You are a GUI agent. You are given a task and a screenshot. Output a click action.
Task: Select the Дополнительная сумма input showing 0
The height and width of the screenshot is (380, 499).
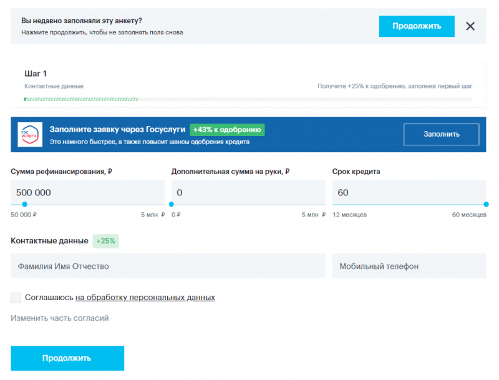tap(248, 192)
